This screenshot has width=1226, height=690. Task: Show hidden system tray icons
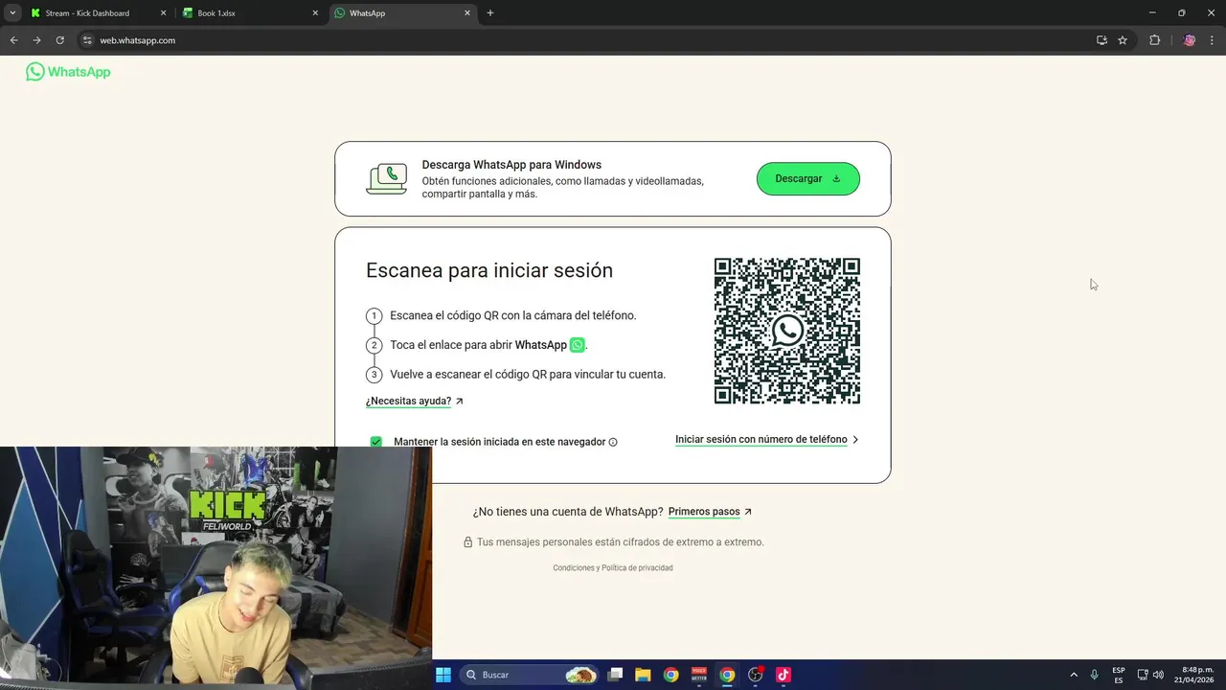tap(1074, 675)
